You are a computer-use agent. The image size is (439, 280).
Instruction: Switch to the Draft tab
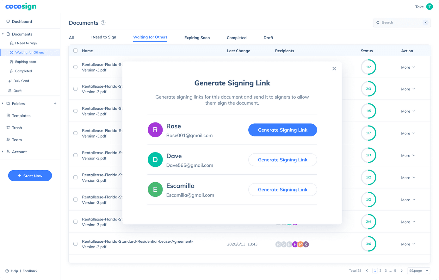tap(268, 38)
